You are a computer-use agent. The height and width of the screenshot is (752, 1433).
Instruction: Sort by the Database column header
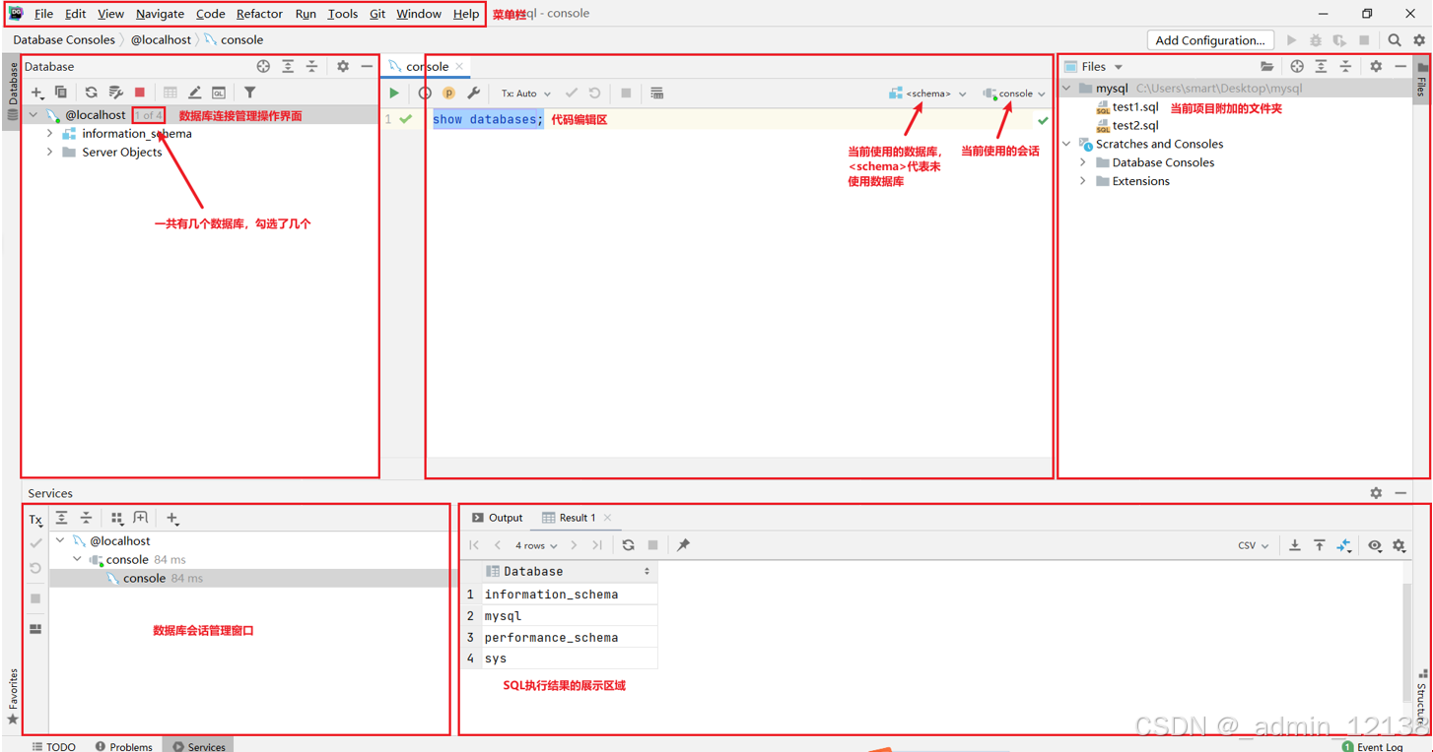(570, 571)
